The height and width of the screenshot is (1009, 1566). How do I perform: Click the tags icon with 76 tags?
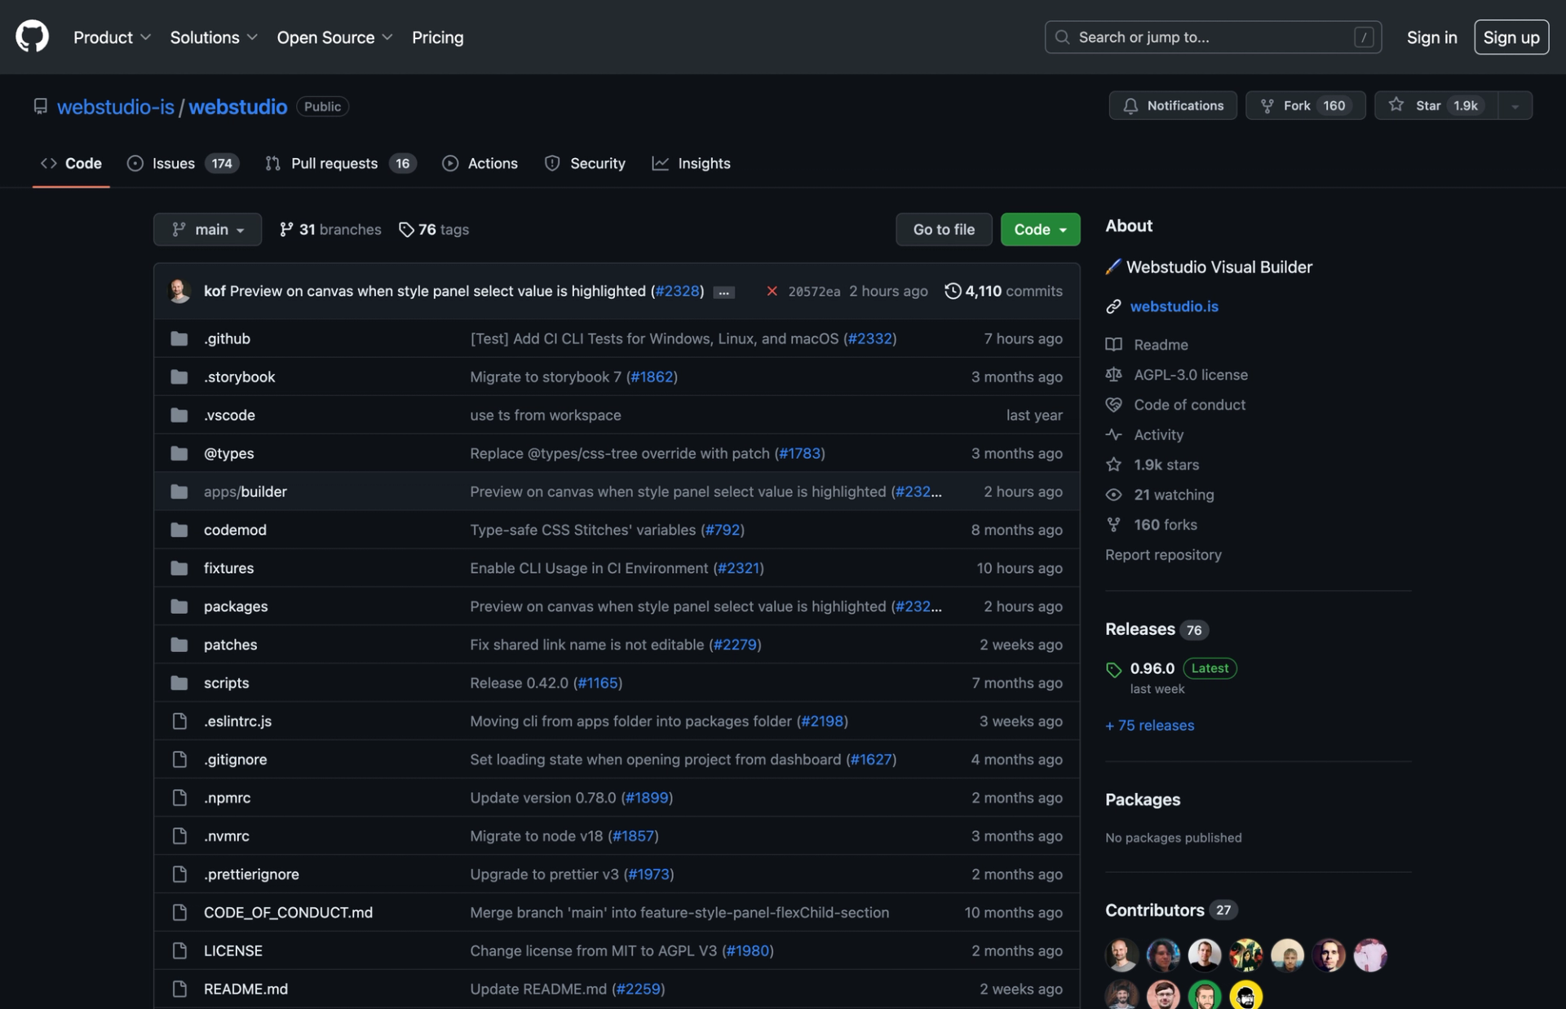(406, 230)
